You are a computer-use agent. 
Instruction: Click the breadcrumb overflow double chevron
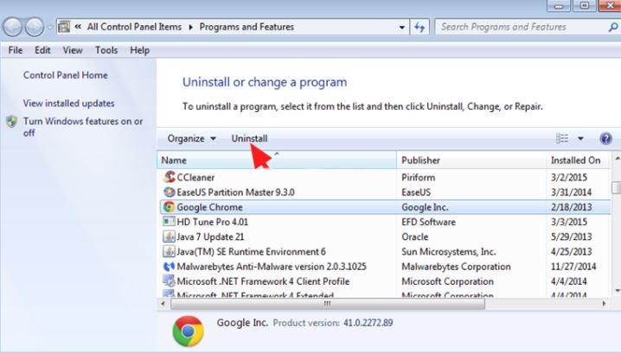coord(78,27)
